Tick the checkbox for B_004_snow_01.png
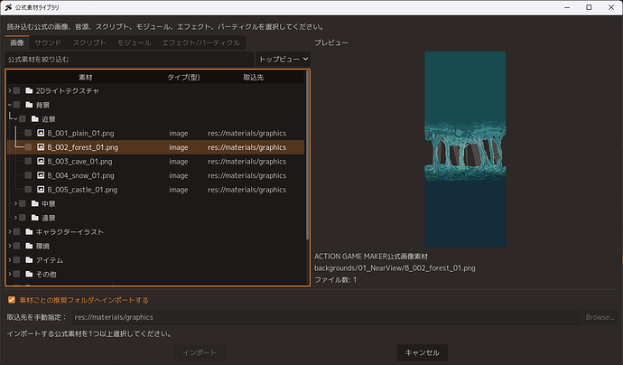623x365 pixels. (x=28, y=175)
